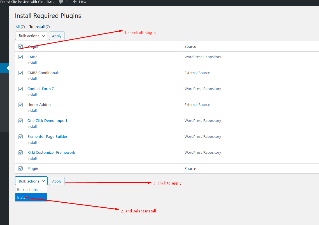319x225 pixels.
Task: Click the top Apply button
Action: (57, 36)
